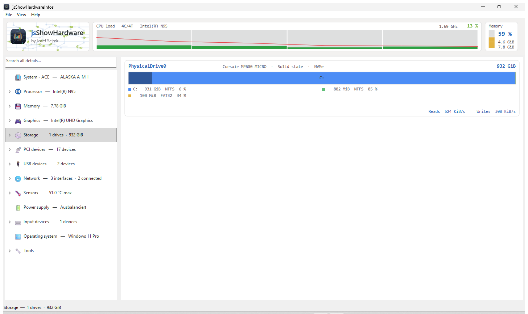Click the Writes 308 KiB/s text
Viewport: 528px width, 314px height.
click(x=496, y=111)
